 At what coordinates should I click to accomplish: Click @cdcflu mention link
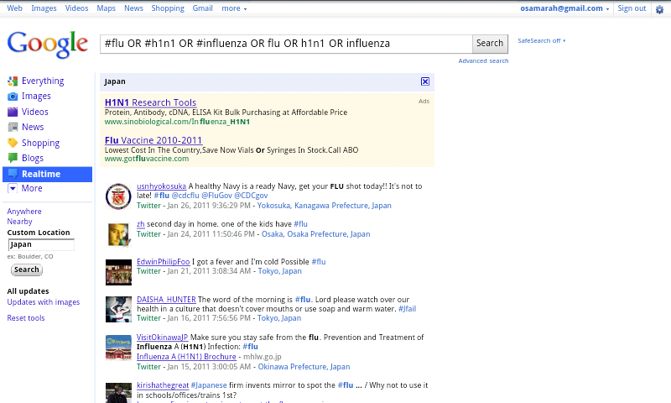coord(185,196)
